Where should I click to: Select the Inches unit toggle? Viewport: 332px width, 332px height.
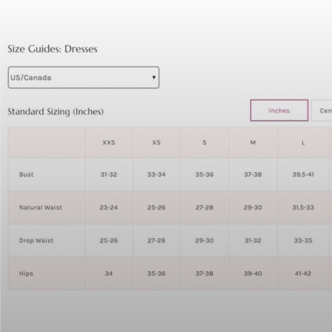point(279,110)
